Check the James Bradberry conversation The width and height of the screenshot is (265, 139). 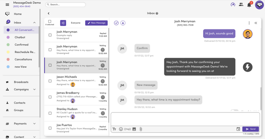pos(50,97)
